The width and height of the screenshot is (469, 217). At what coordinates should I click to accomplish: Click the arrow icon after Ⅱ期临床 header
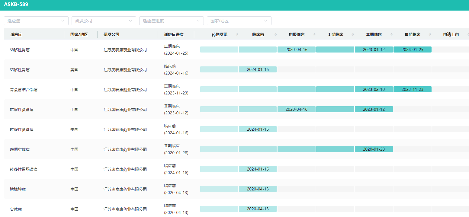click(392, 34)
